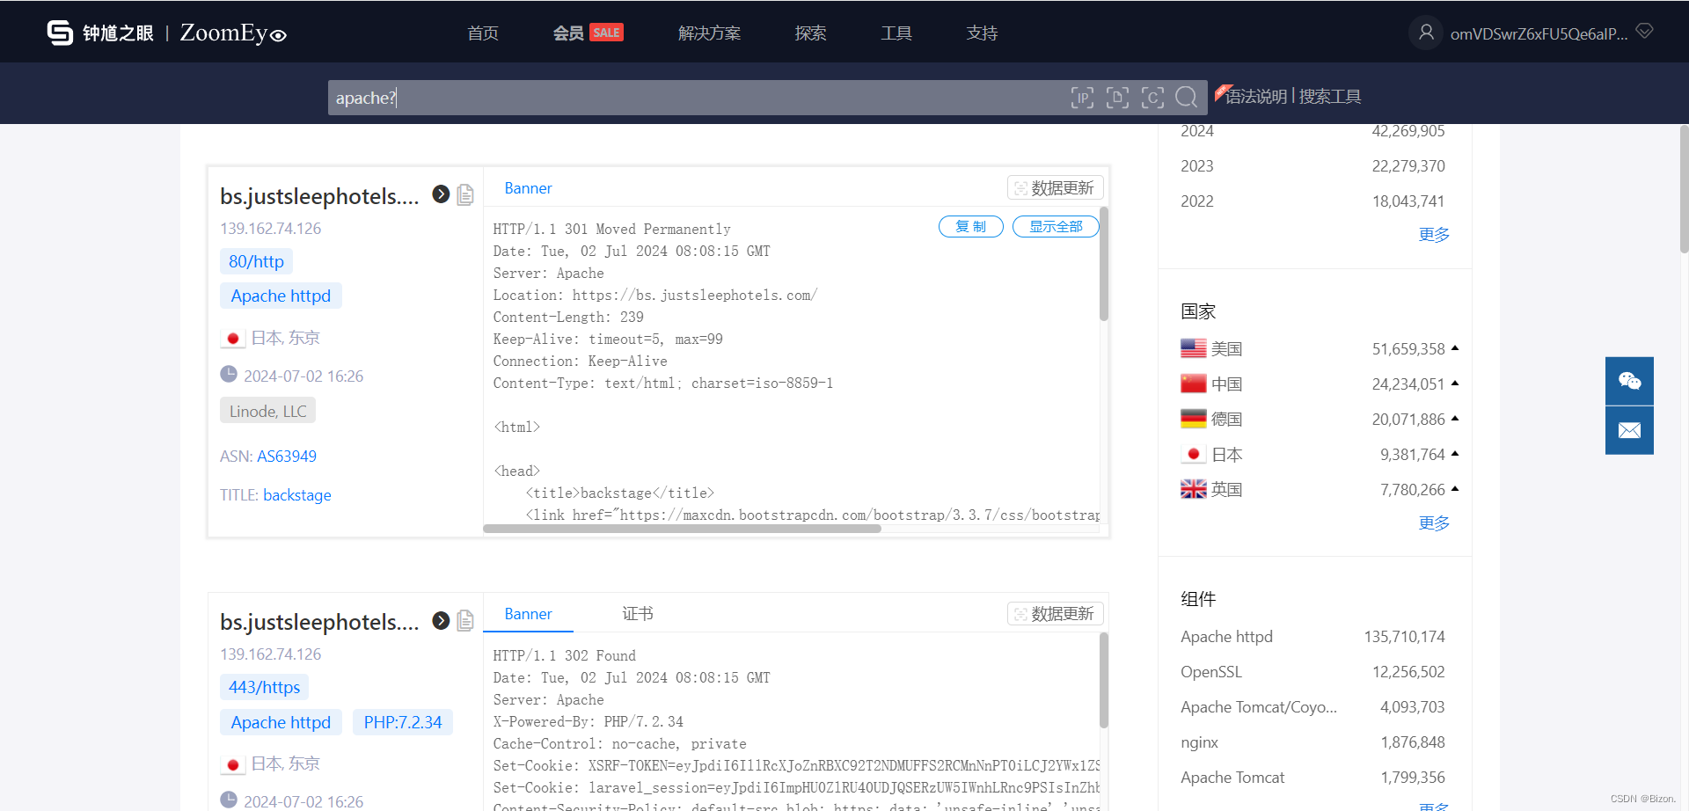Click the username omVDSwrZ6xFU5Qe6aIP...
Viewport: 1689px width, 811px height.
coord(1539,33)
